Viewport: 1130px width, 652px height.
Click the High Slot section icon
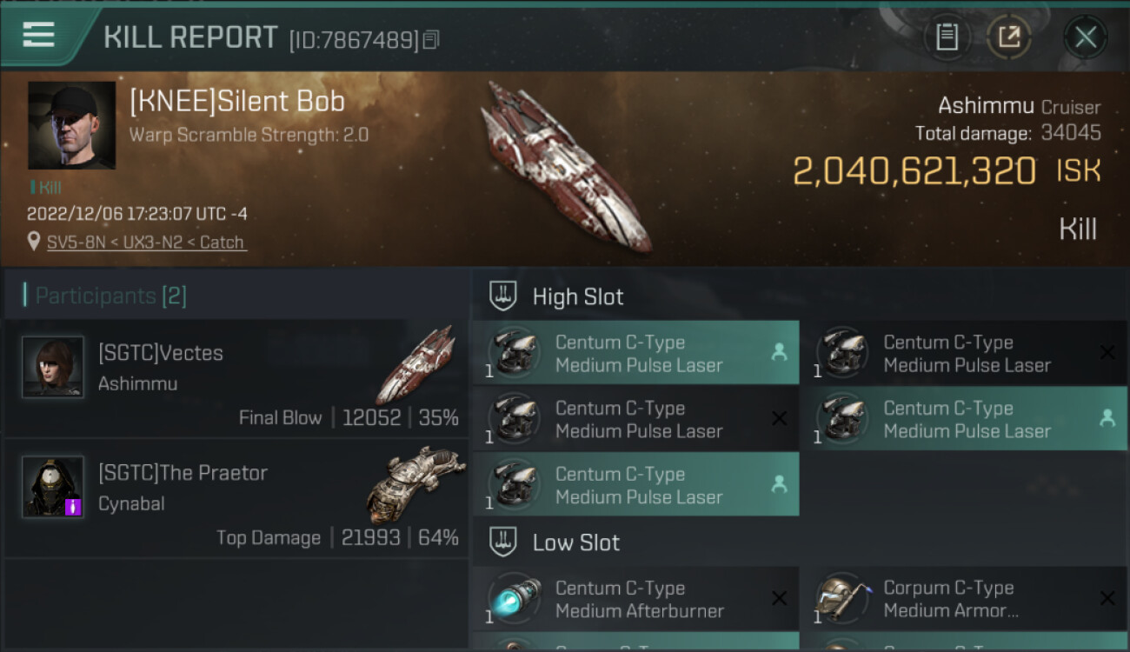coord(503,296)
